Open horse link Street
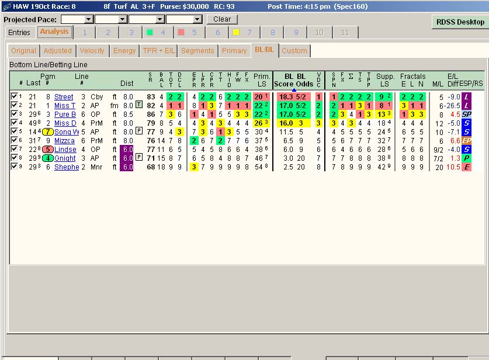The width and height of the screenshot is (489, 360). (x=64, y=97)
